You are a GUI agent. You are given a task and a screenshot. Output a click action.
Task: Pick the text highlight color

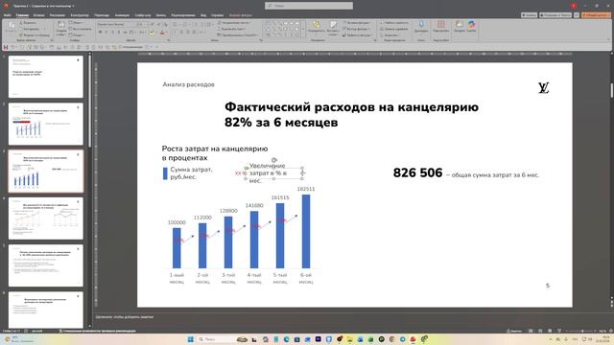pos(152,33)
